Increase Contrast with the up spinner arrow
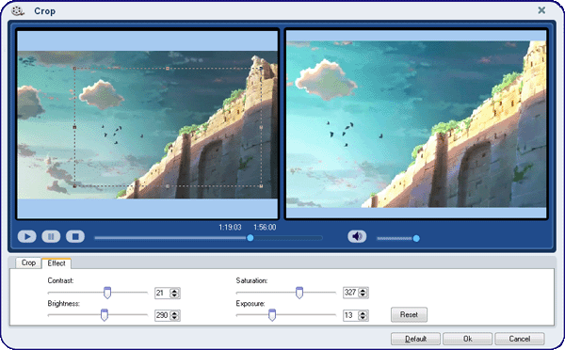This screenshot has height=350, width=565. click(175, 291)
